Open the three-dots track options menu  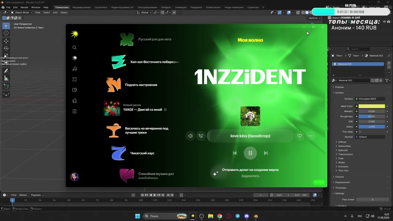(x=310, y=136)
